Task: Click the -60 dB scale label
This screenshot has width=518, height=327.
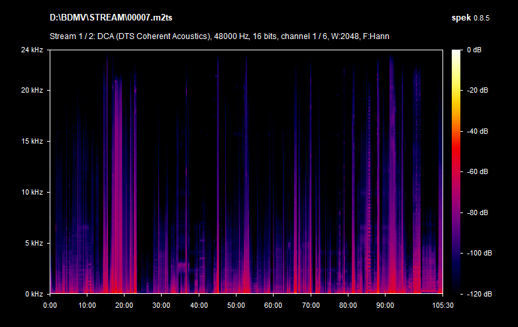Action: pos(478,171)
